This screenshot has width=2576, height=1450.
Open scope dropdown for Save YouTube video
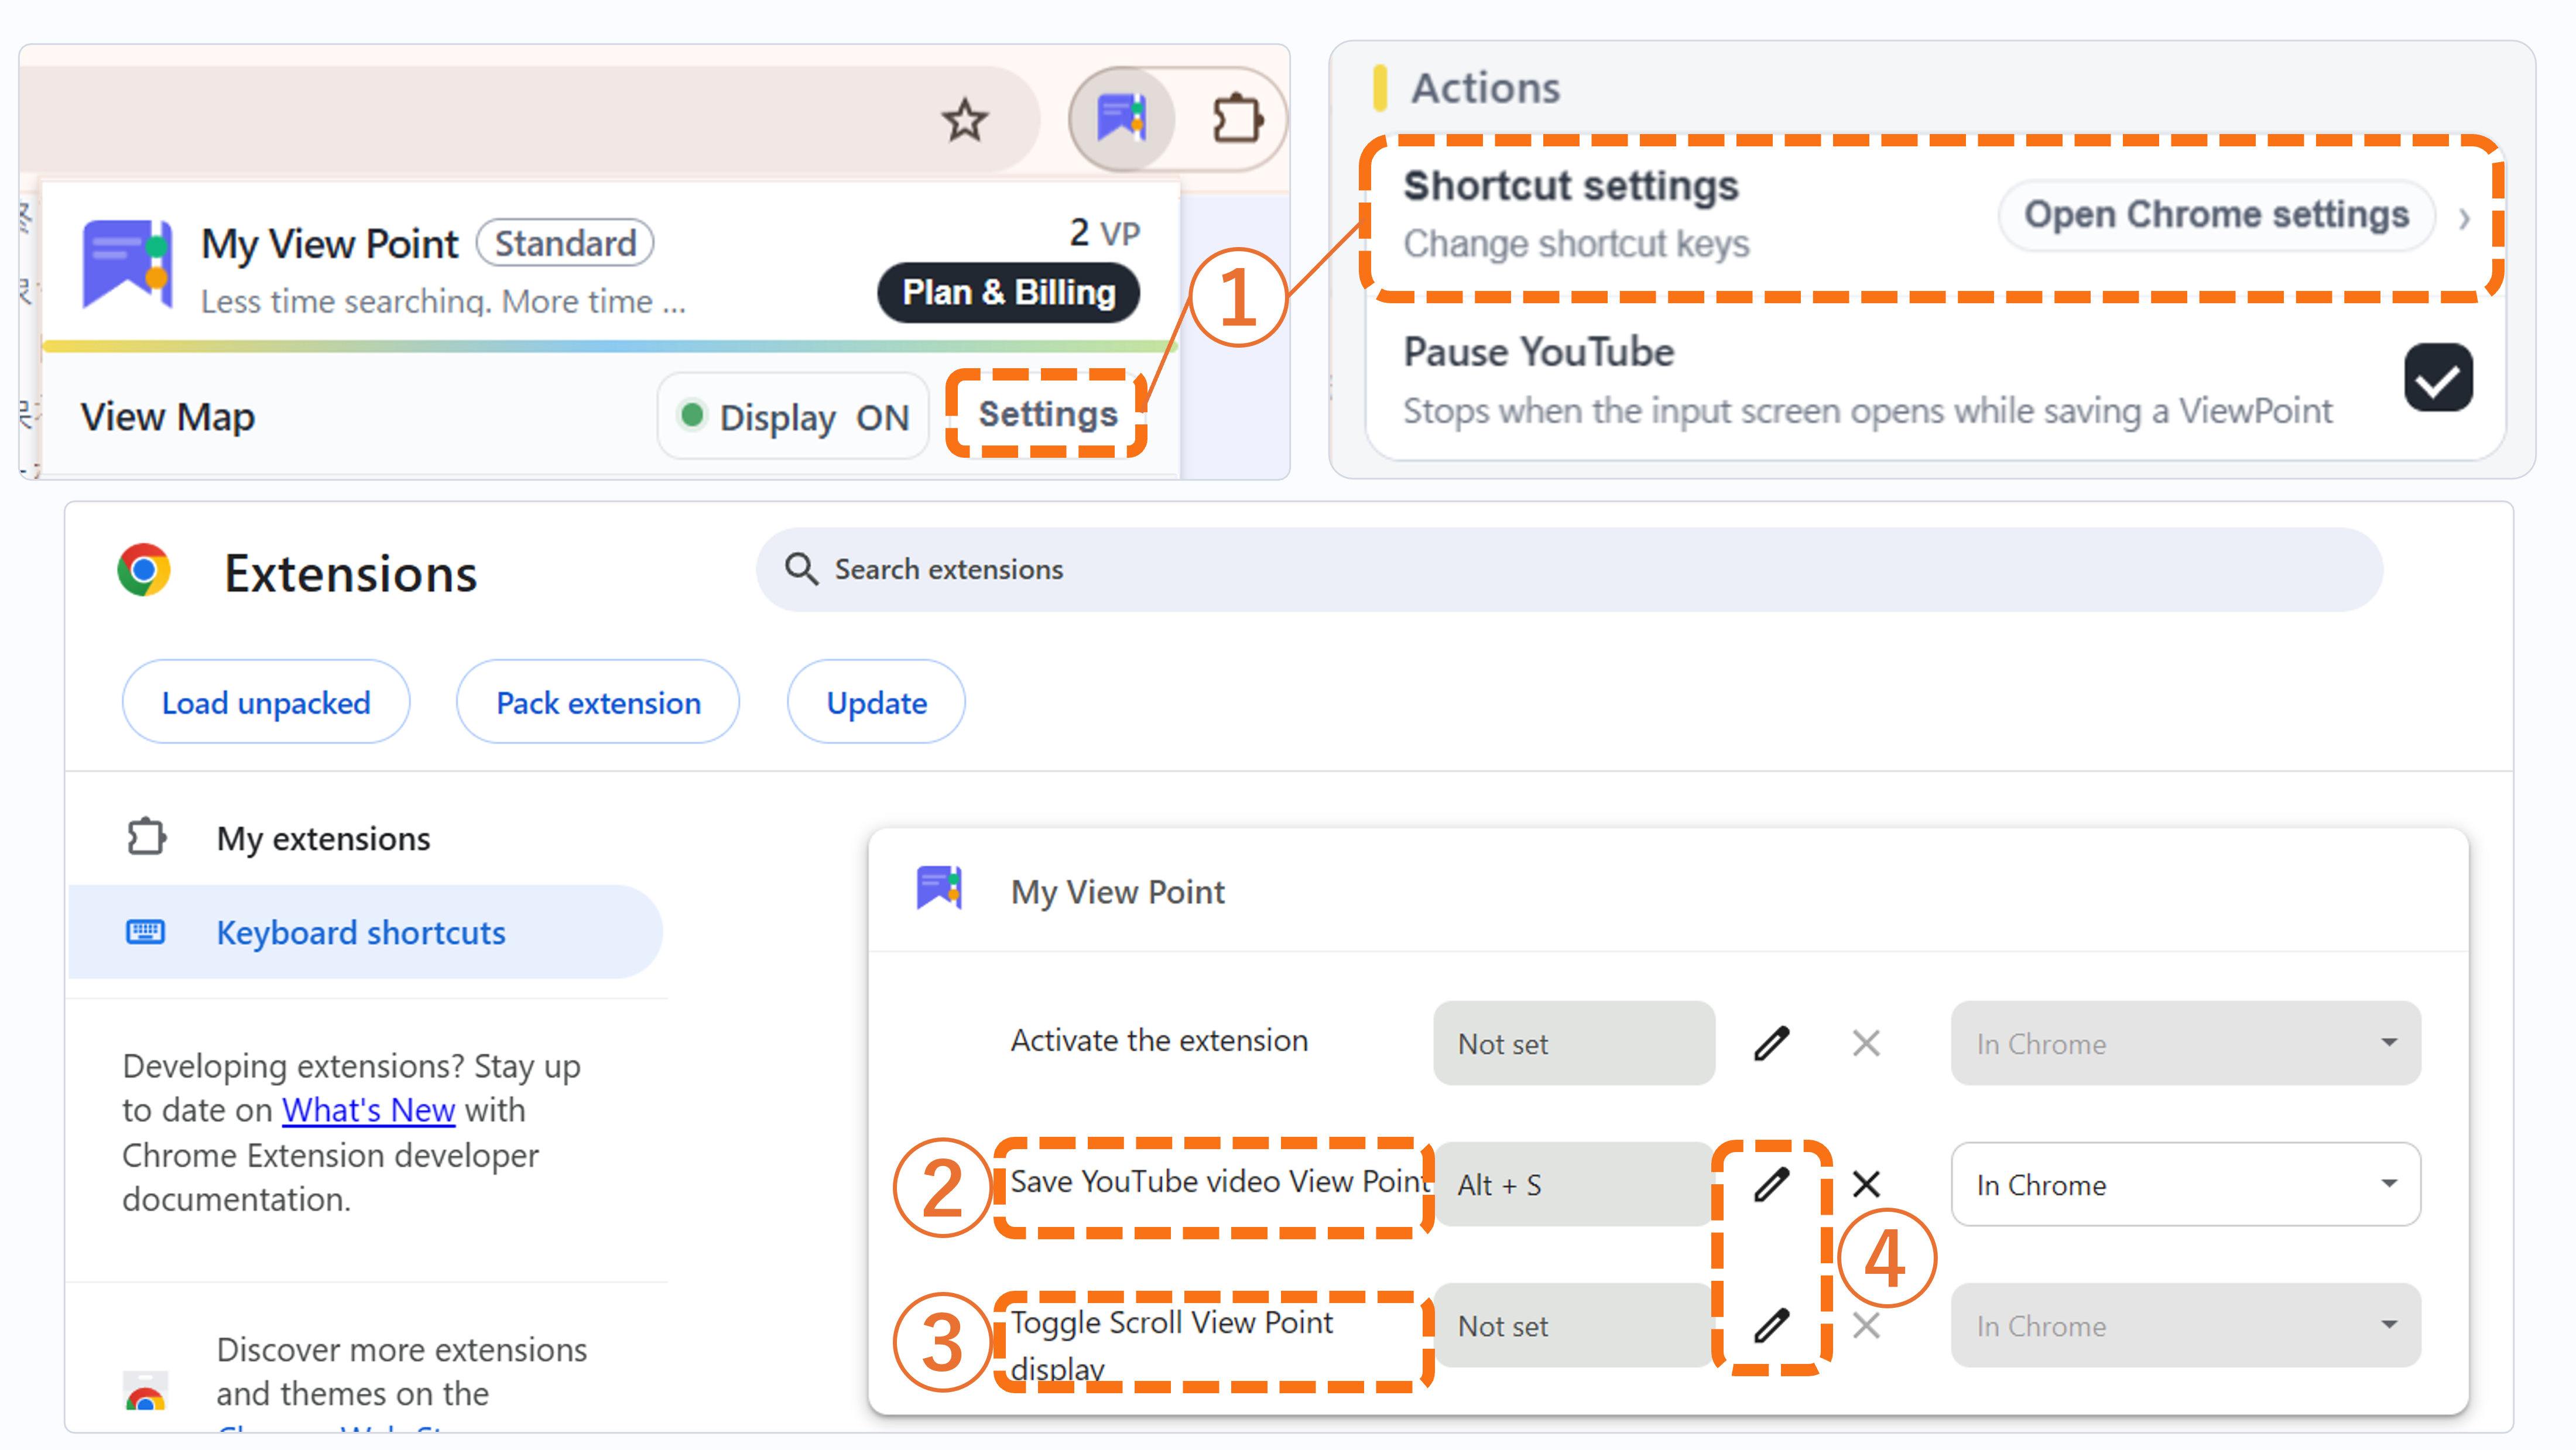tap(2186, 1184)
